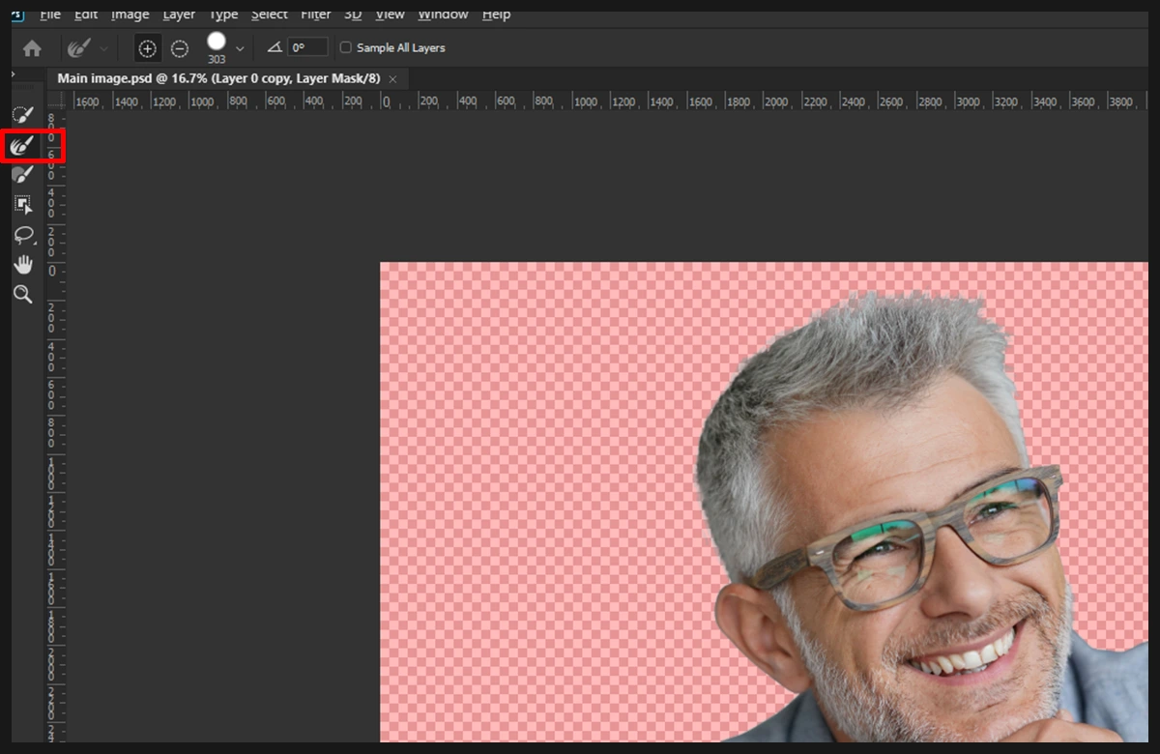Open the View menu

click(x=391, y=14)
